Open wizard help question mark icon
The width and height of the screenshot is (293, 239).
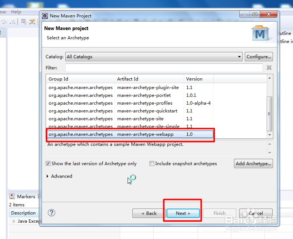point(52,213)
